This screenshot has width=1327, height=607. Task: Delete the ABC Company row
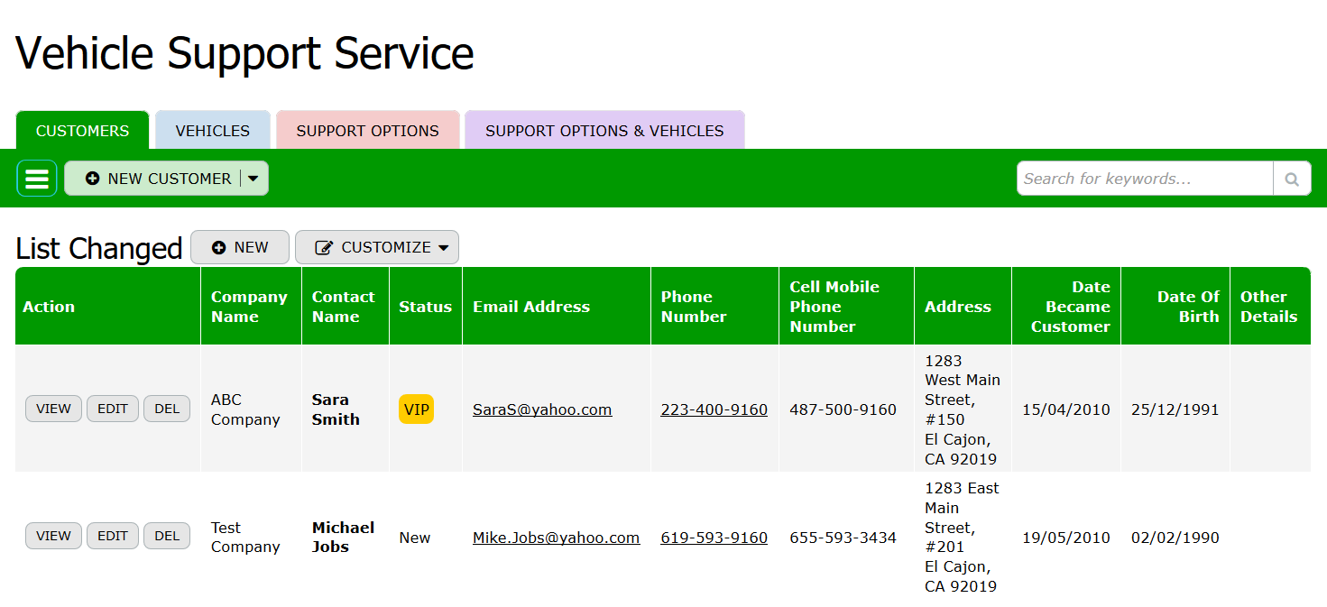pyautogui.click(x=167, y=409)
